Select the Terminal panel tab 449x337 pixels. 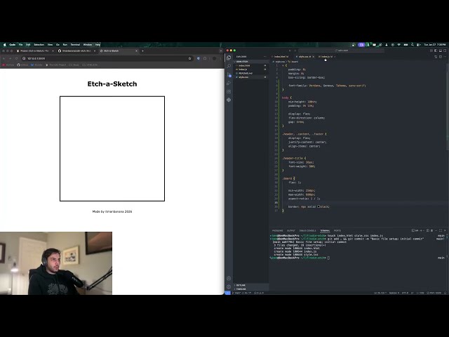(325, 231)
